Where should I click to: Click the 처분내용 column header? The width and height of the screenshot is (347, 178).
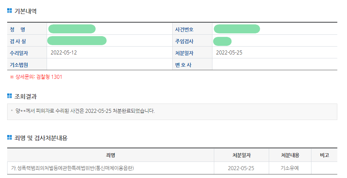tap(290, 155)
